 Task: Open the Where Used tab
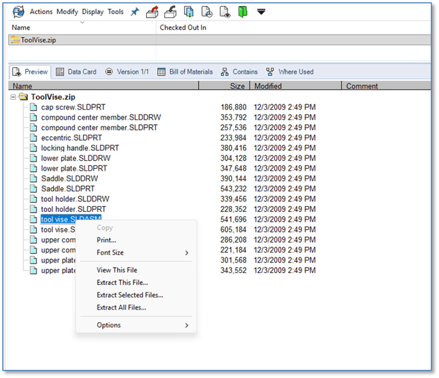coord(290,72)
